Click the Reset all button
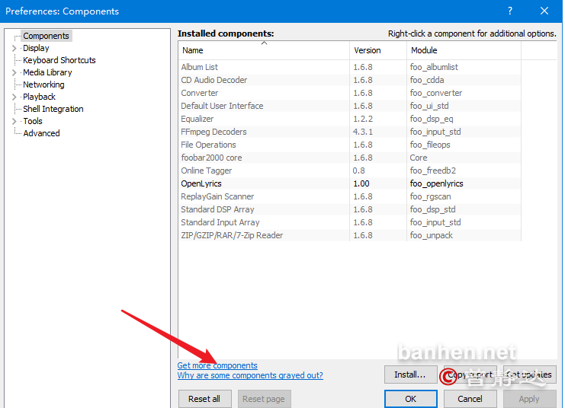The width and height of the screenshot is (565, 408). point(204,399)
